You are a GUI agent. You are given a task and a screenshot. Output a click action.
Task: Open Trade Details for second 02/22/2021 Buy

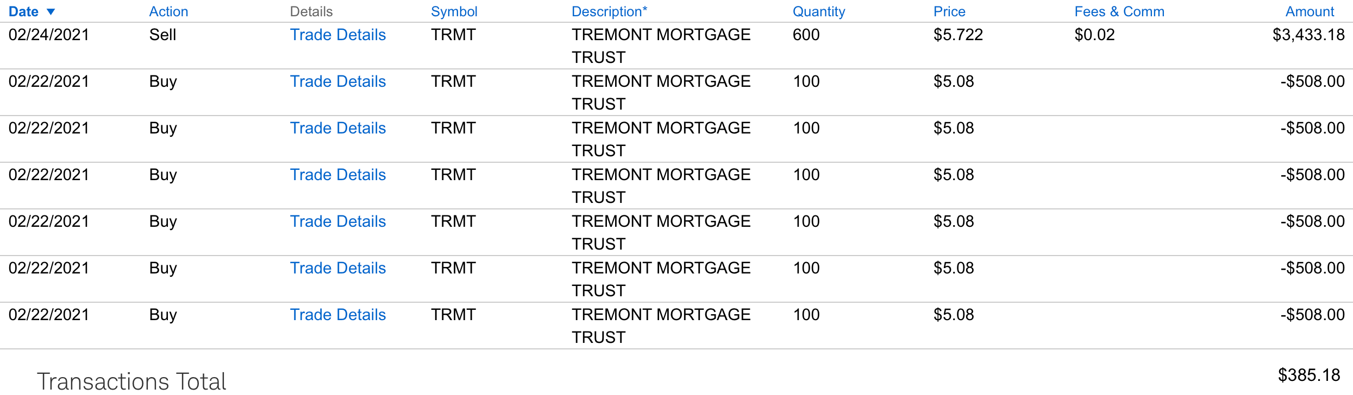(337, 128)
